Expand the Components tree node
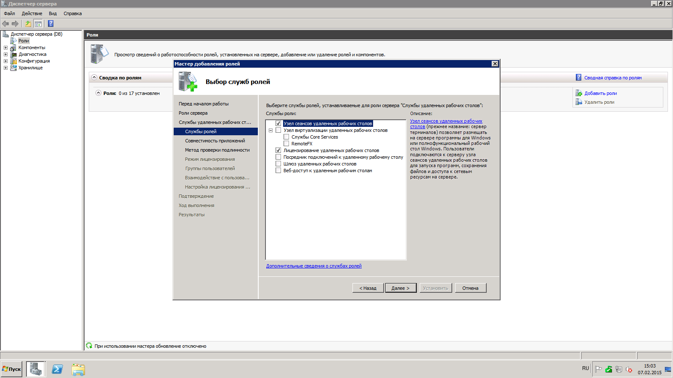The width and height of the screenshot is (673, 378). click(x=5, y=47)
